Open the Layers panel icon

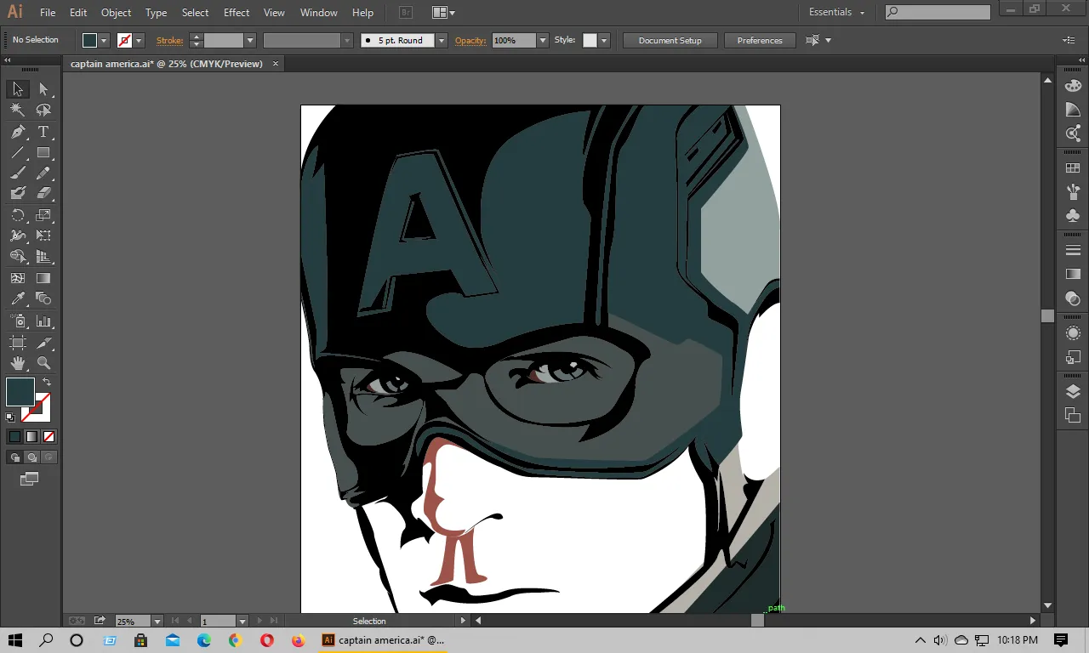coord(1073,391)
